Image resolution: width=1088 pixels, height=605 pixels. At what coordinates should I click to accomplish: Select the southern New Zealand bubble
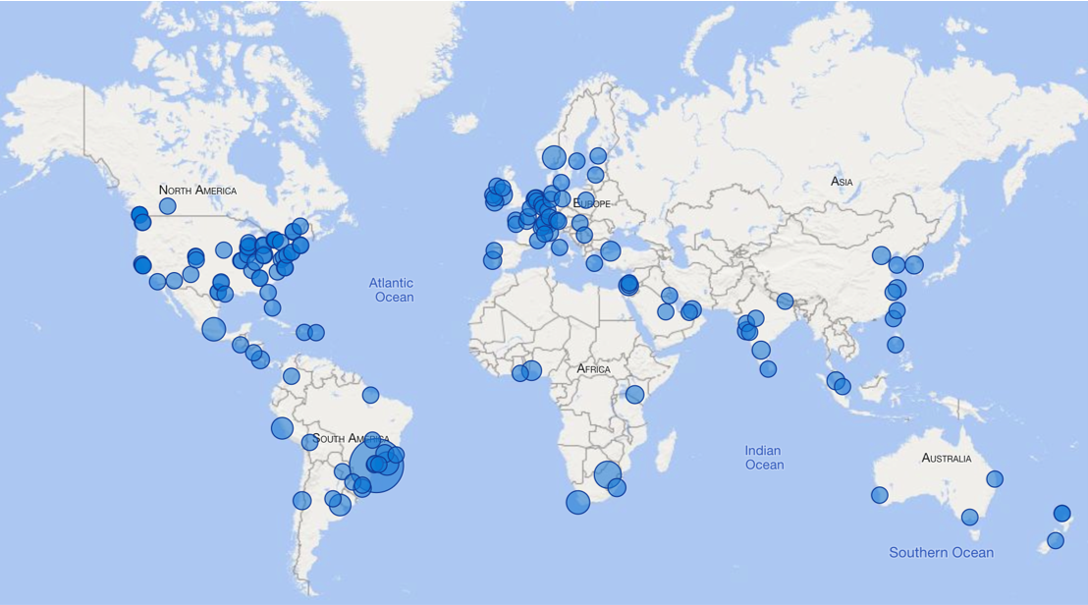tap(1056, 540)
